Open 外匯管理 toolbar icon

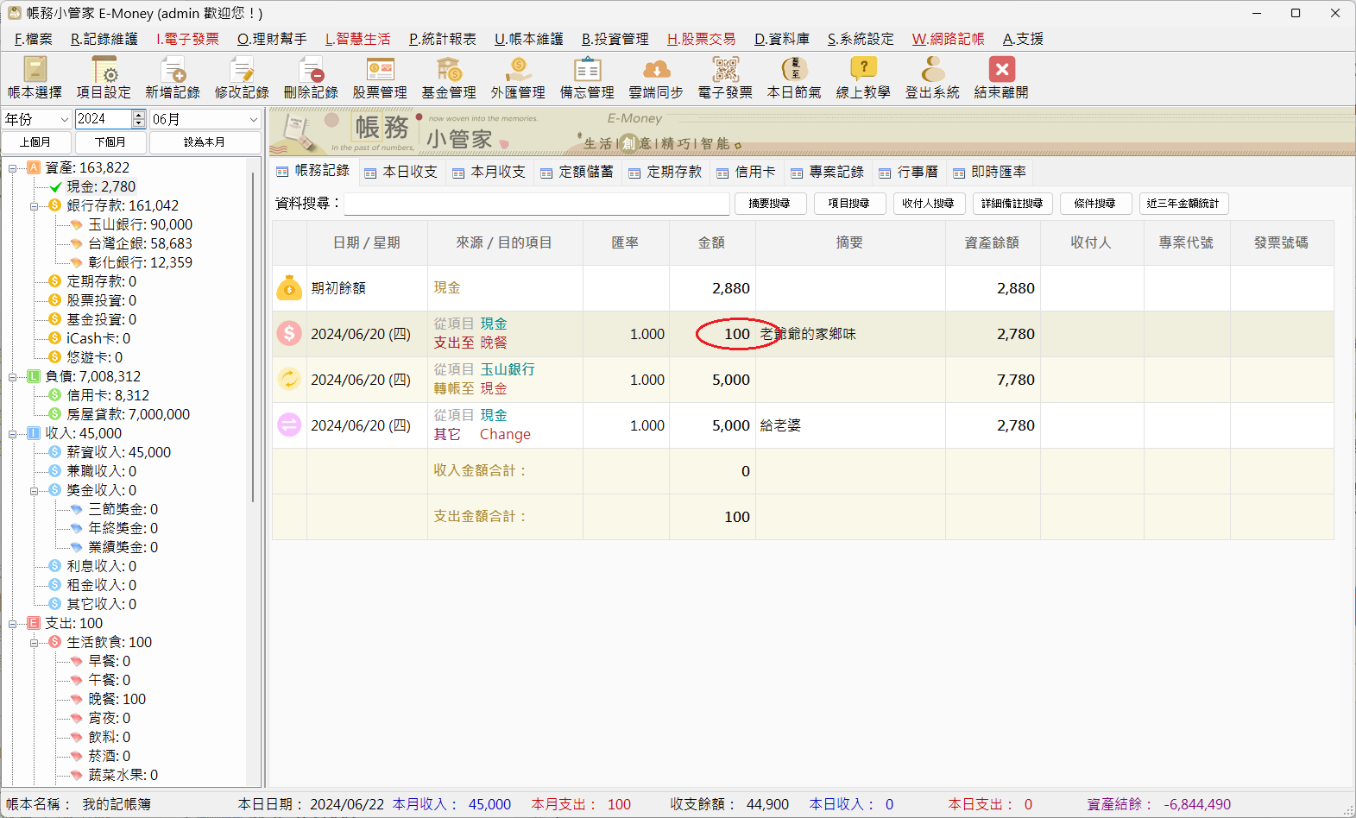pyautogui.click(x=518, y=78)
